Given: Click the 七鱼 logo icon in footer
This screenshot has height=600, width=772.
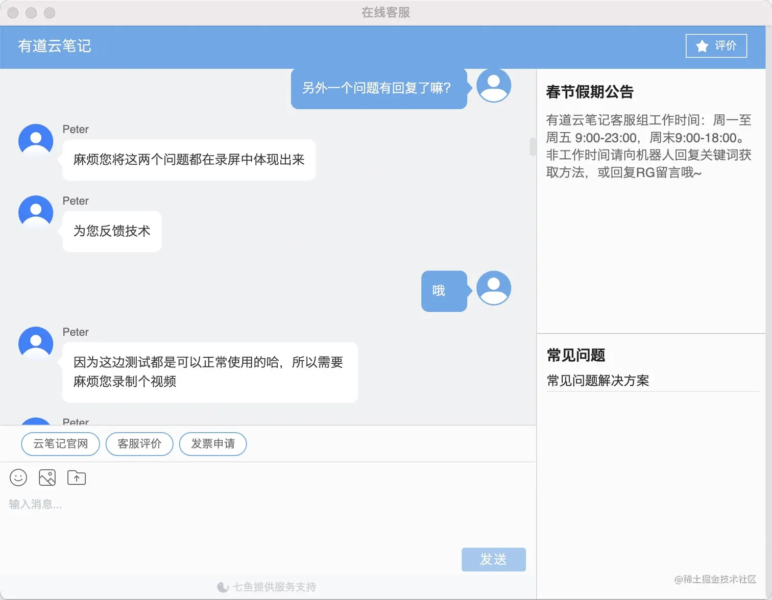Looking at the screenshot, I should [223, 587].
